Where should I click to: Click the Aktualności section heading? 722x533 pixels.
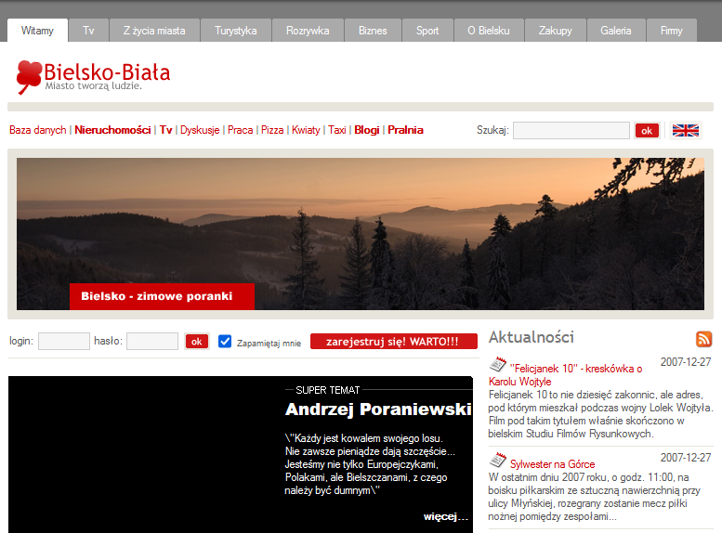tap(532, 337)
